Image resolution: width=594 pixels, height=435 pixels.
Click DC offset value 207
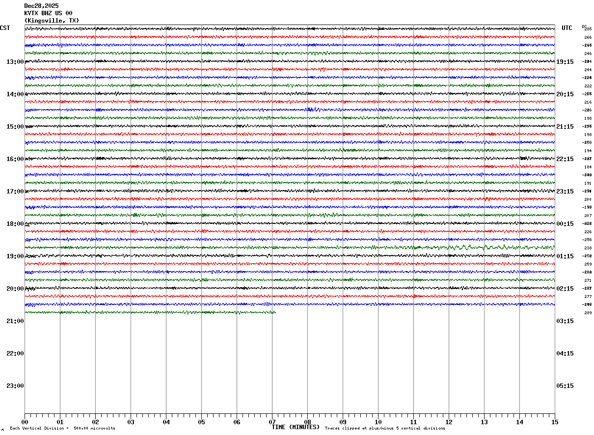(x=588, y=216)
